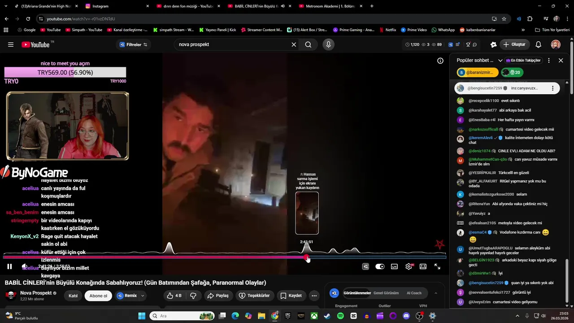Click the IQ icon in player controls
The image size is (574, 323).
[365, 266]
